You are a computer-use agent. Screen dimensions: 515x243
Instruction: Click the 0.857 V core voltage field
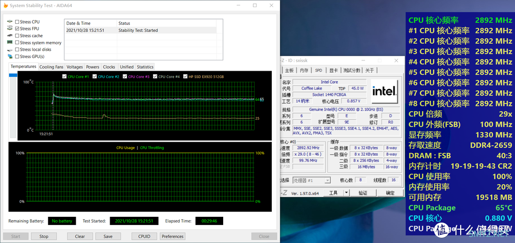(x=354, y=101)
